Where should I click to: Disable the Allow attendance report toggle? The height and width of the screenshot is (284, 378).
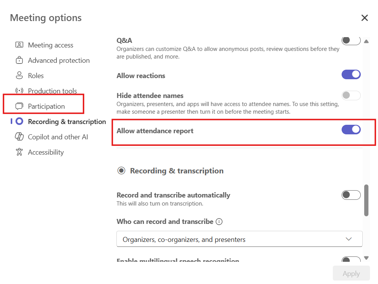click(351, 129)
